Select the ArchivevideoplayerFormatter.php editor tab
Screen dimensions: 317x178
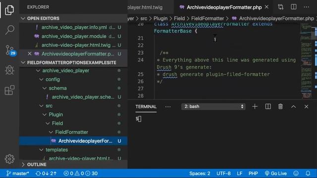click(x=224, y=7)
